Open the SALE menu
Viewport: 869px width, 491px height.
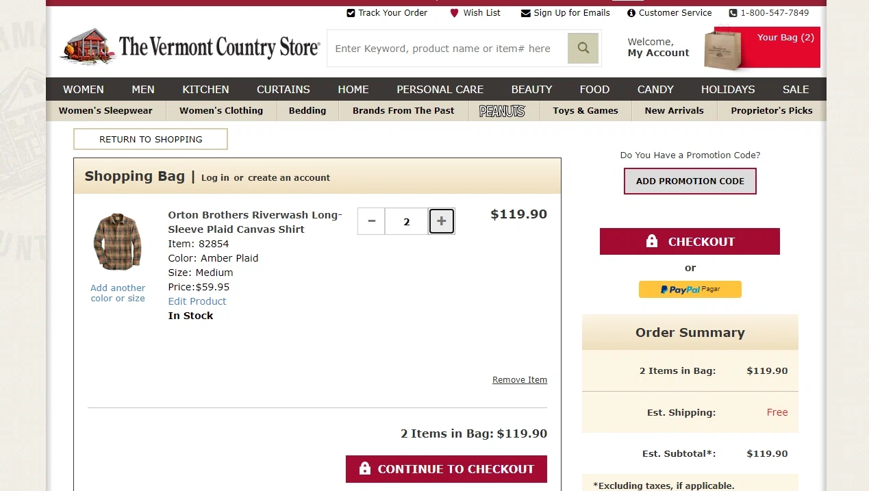click(796, 89)
